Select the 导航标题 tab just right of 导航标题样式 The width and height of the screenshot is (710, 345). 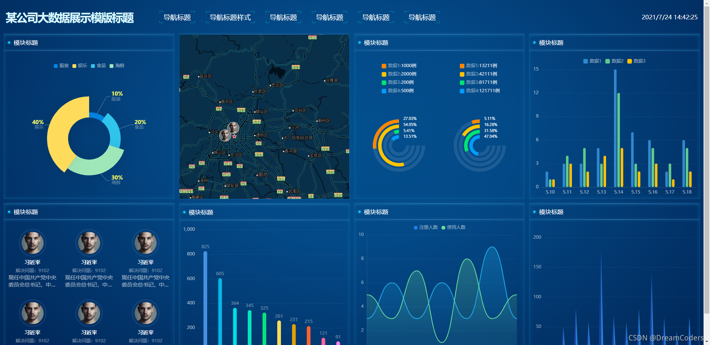[x=283, y=17]
